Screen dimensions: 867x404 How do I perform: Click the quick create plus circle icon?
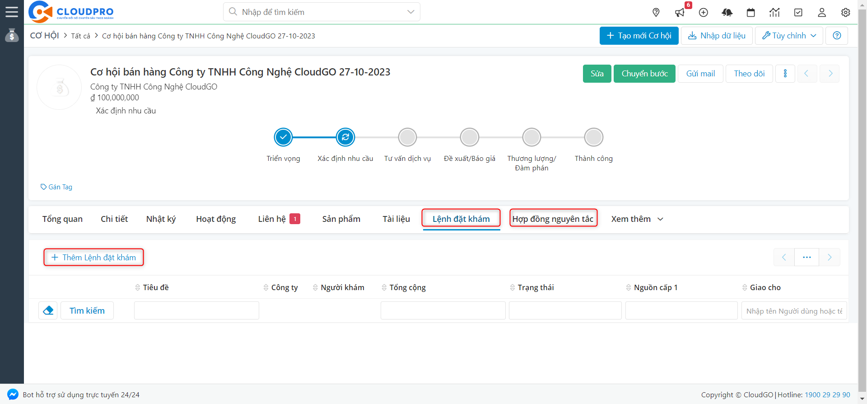pos(704,12)
